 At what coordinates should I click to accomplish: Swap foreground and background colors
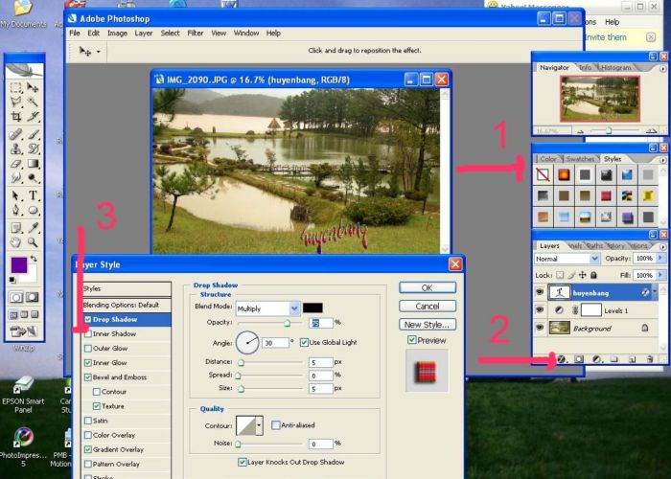[x=34, y=259]
